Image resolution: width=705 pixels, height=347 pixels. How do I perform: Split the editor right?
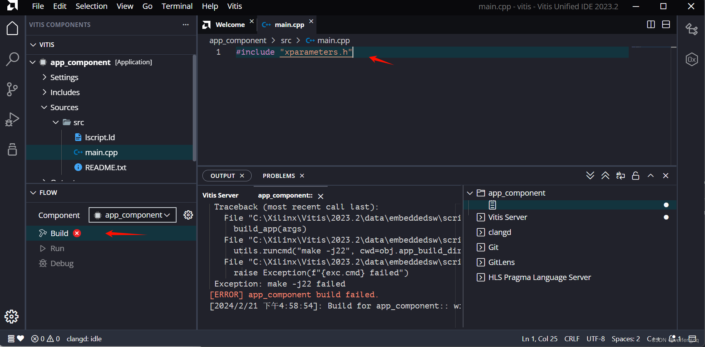651,24
